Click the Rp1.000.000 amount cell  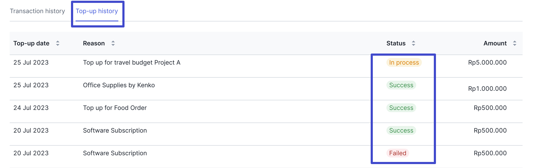pyautogui.click(x=487, y=88)
